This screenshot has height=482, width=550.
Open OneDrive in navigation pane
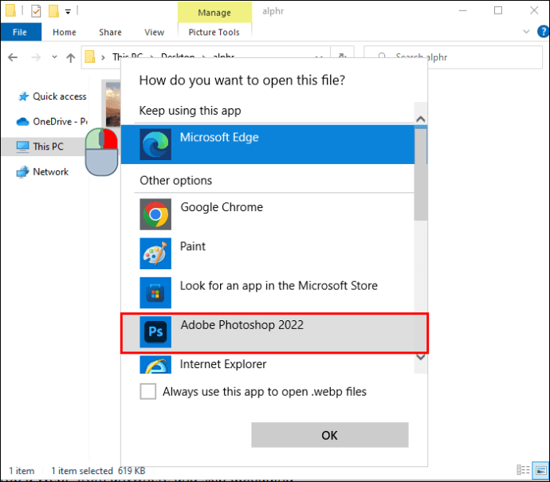pos(53,122)
